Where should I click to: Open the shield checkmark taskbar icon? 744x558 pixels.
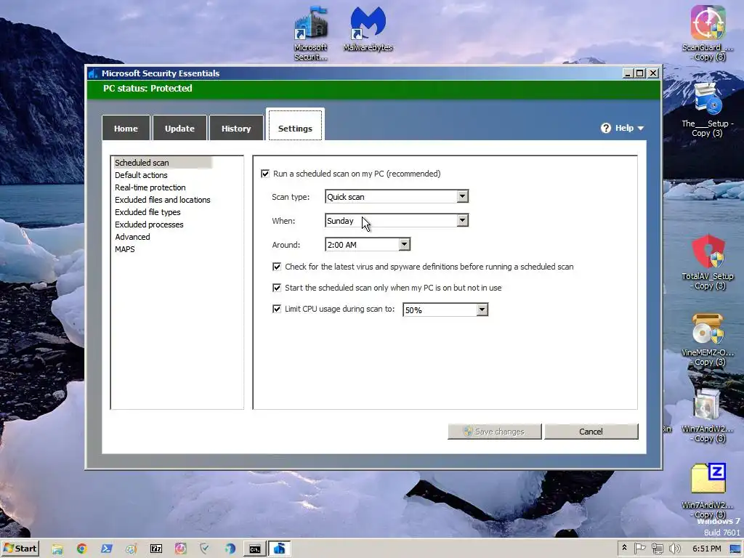[x=205, y=549]
